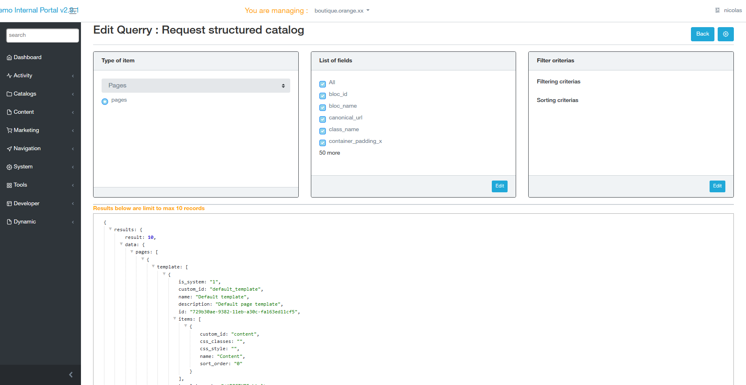Expand the Marketing menu chevron
This screenshot has width=746, height=385.
[73, 130]
